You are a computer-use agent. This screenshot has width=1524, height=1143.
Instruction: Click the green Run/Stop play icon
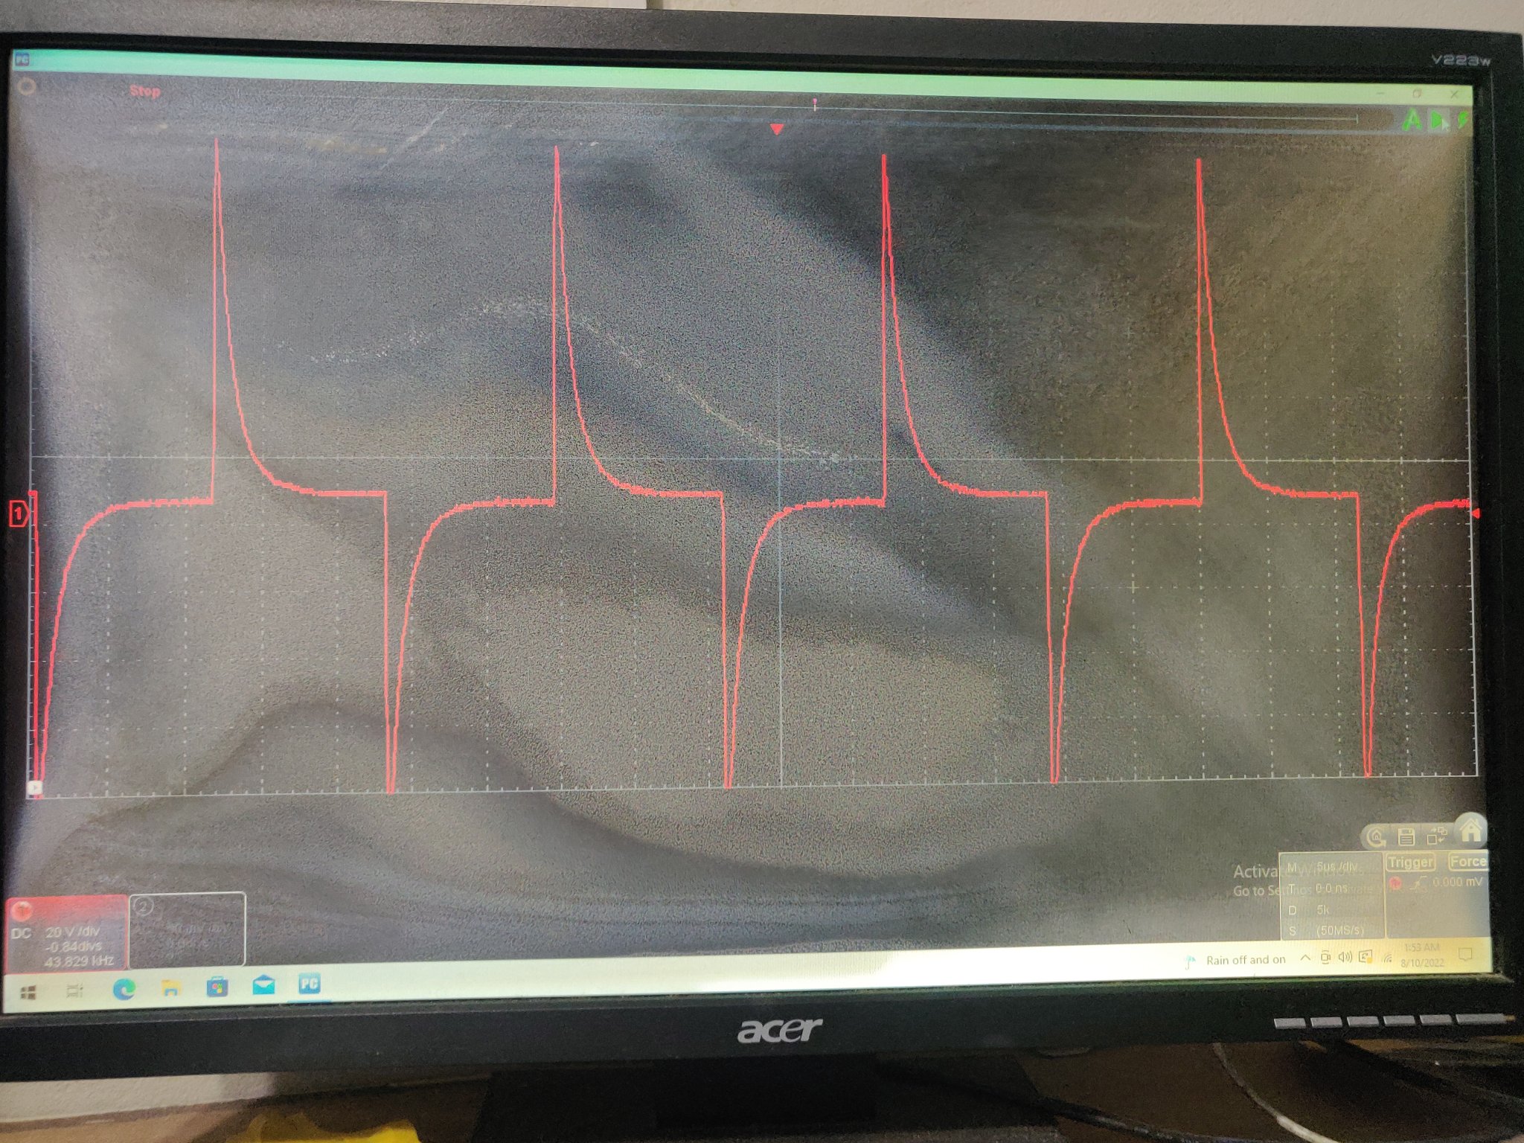click(1439, 121)
